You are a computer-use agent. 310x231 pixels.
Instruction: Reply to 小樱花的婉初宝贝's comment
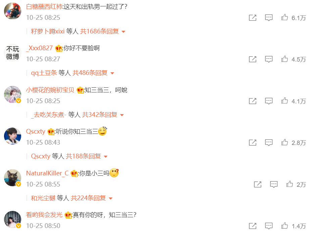[269, 101]
